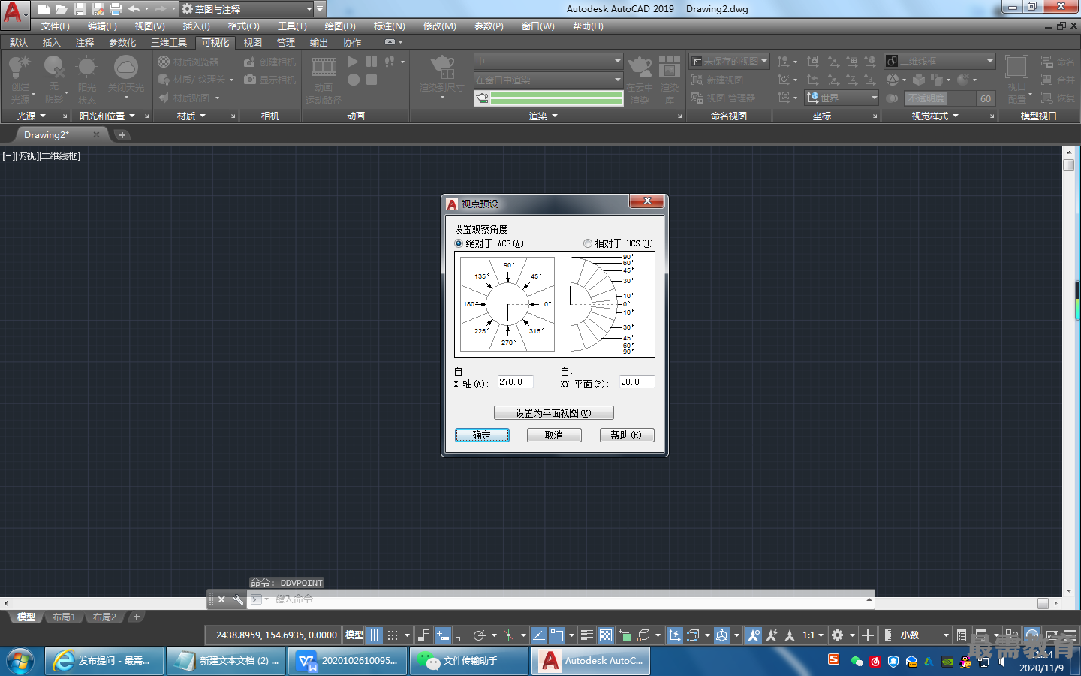The width and height of the screenshot is (1081, 676).
Task: Open the 绘图(D) menu
Action: click(340, 26)
